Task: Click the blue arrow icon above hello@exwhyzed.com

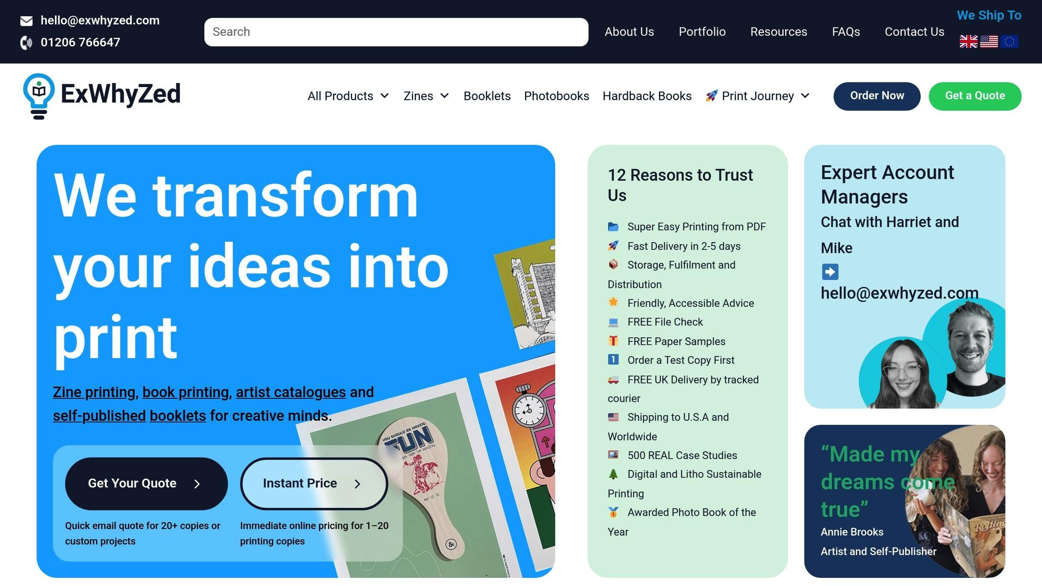Action: [830, 272]
